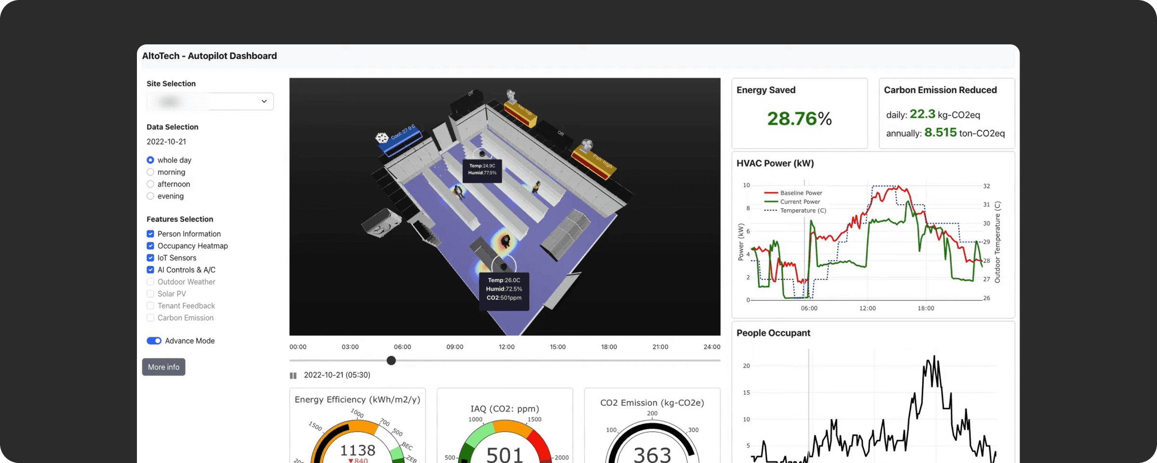Enable Carbon Emission checkbox
This screenshot has width=1157, height=463.
pos(150,318)
